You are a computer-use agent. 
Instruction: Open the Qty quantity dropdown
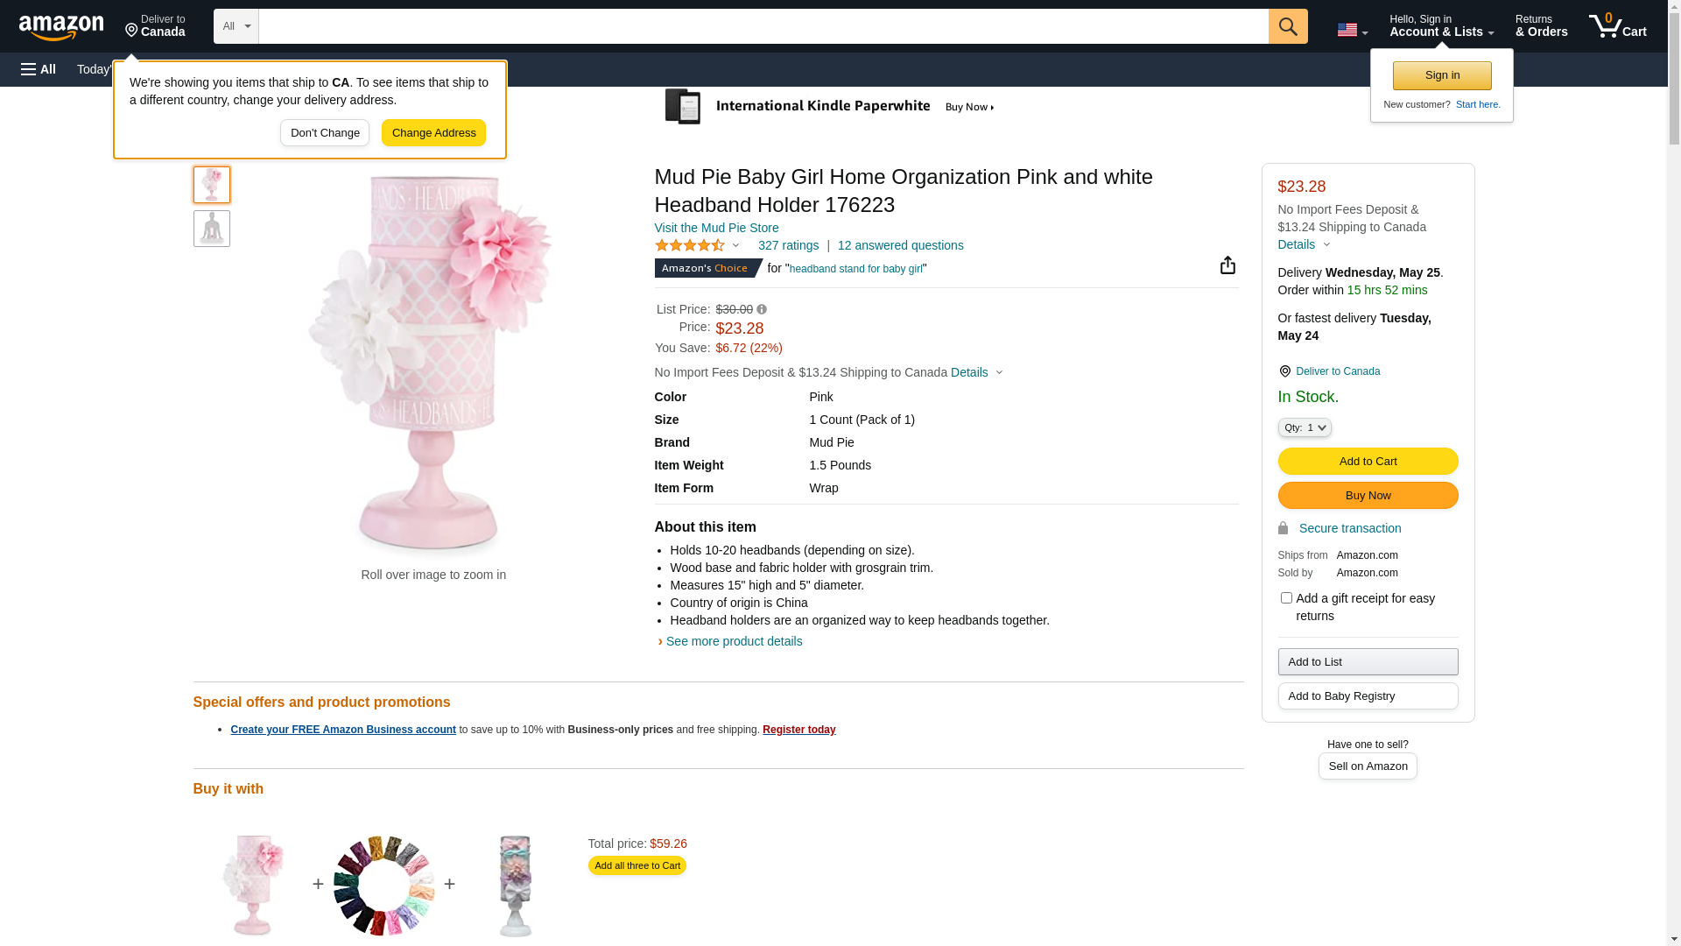tap(1305, 427)
